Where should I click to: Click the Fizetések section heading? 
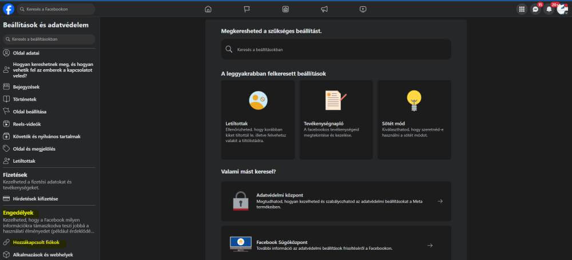point(15,175)
